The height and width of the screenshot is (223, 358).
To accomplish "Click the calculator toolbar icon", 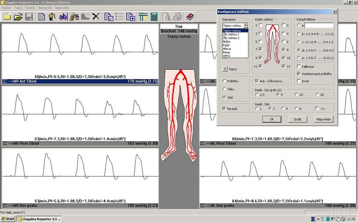I will pos(154,16).
